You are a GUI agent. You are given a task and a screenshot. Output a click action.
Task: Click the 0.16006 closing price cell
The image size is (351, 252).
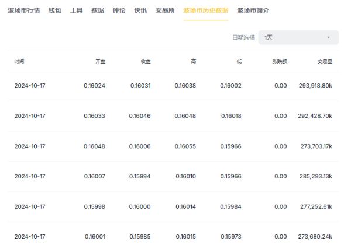point(140,146)
